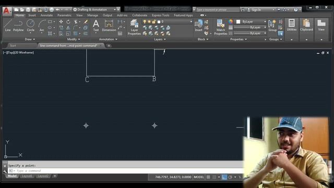
Task: Expand the Groups panel
Action: pos(276,39)
